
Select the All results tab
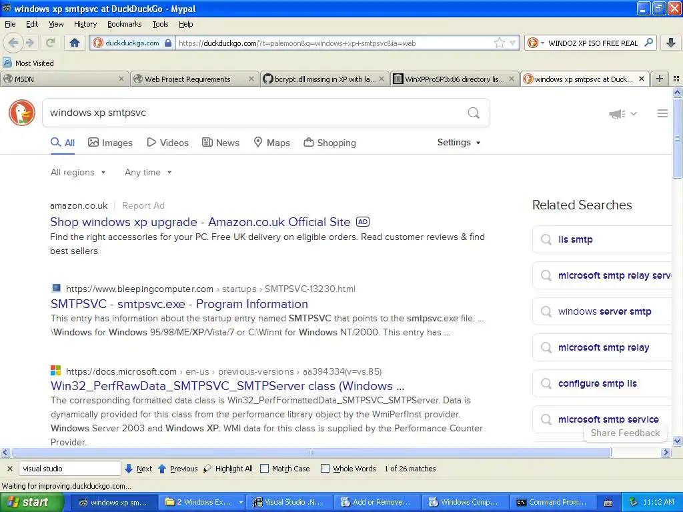coord(63,143)
